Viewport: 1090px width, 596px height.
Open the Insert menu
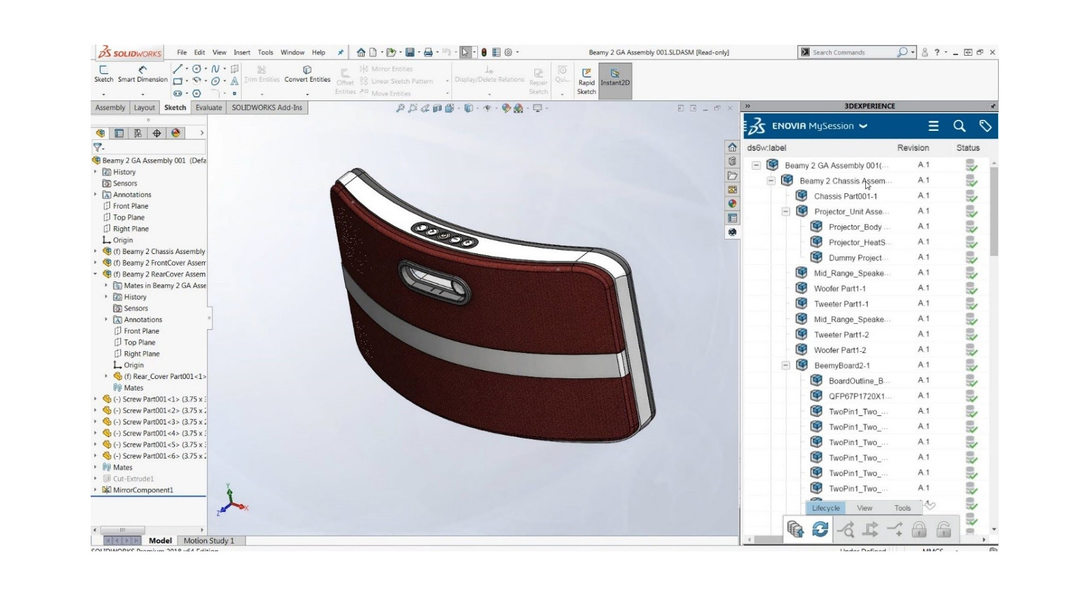[242, 52]
